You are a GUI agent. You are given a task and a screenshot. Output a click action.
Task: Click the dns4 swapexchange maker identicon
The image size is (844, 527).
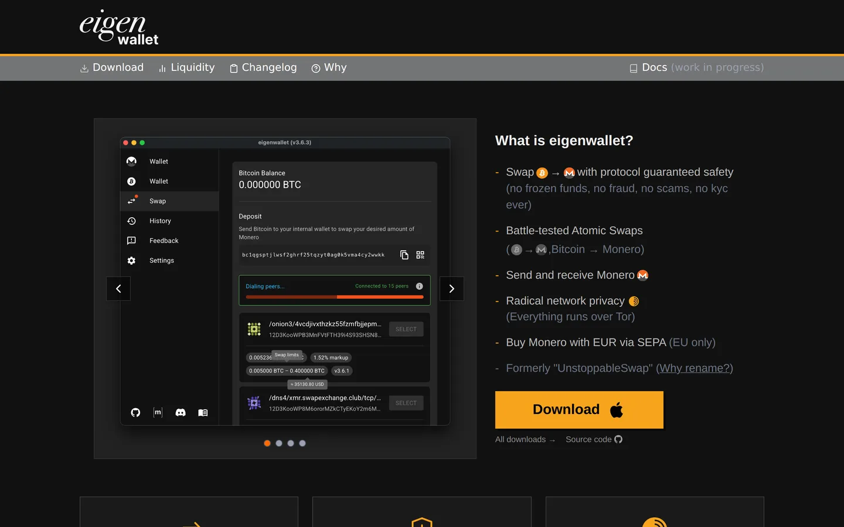254,403
